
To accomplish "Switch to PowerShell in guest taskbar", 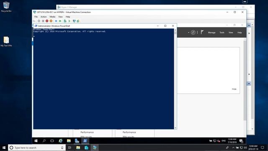I will tap(85, 141).
